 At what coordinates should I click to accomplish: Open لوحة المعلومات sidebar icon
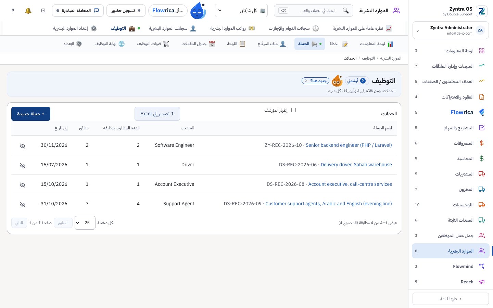click(482, 51)
